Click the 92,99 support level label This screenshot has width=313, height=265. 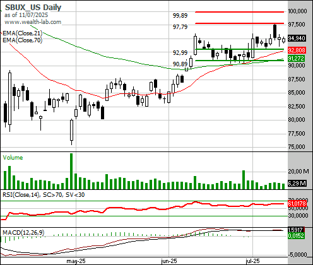180,52
